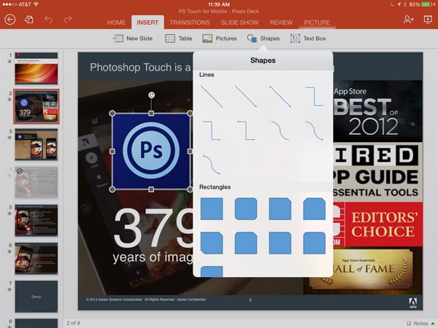
Task: Click the copyright footer text
Action: coord(146,300)
